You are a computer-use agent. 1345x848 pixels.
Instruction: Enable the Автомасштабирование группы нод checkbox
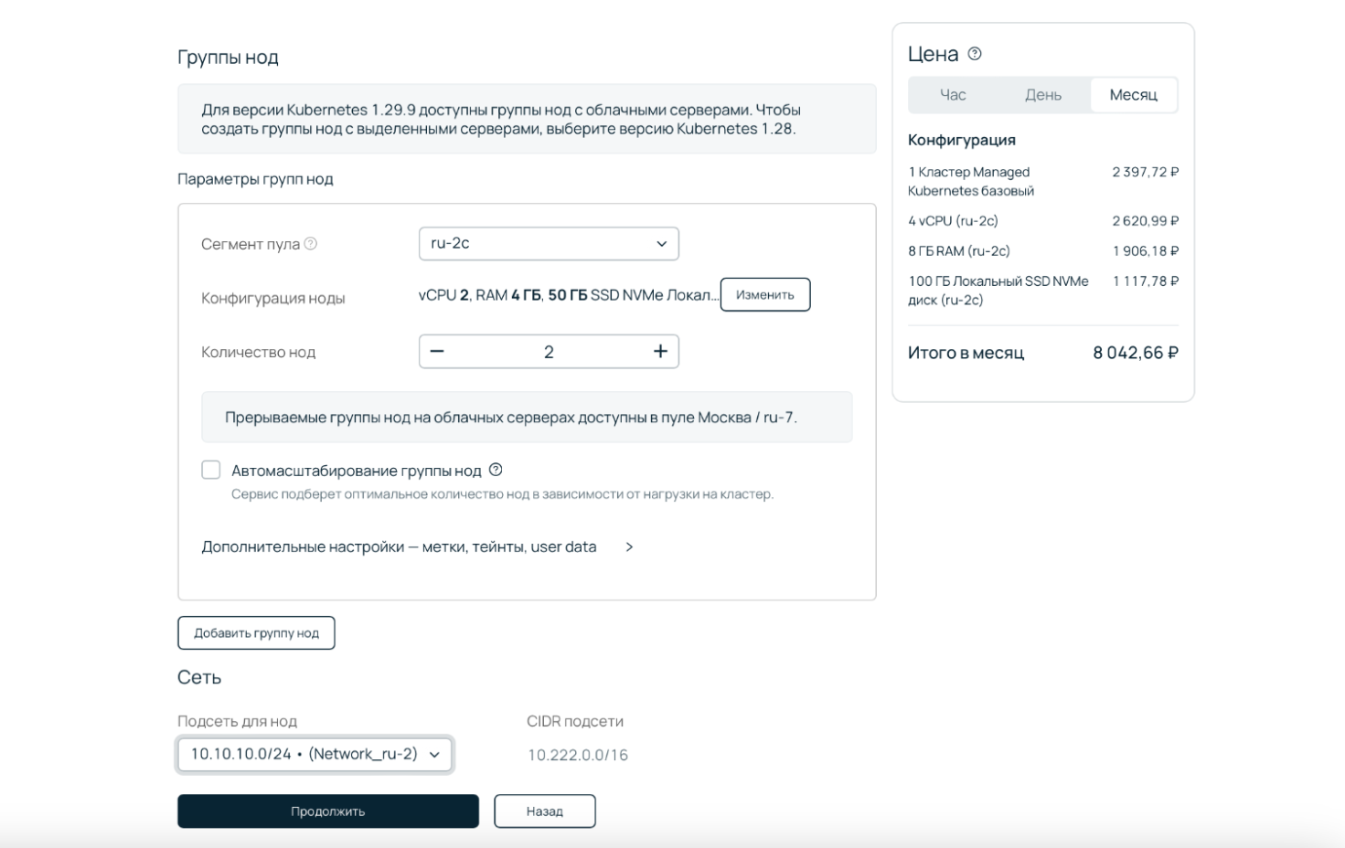(x=211, y=470)
